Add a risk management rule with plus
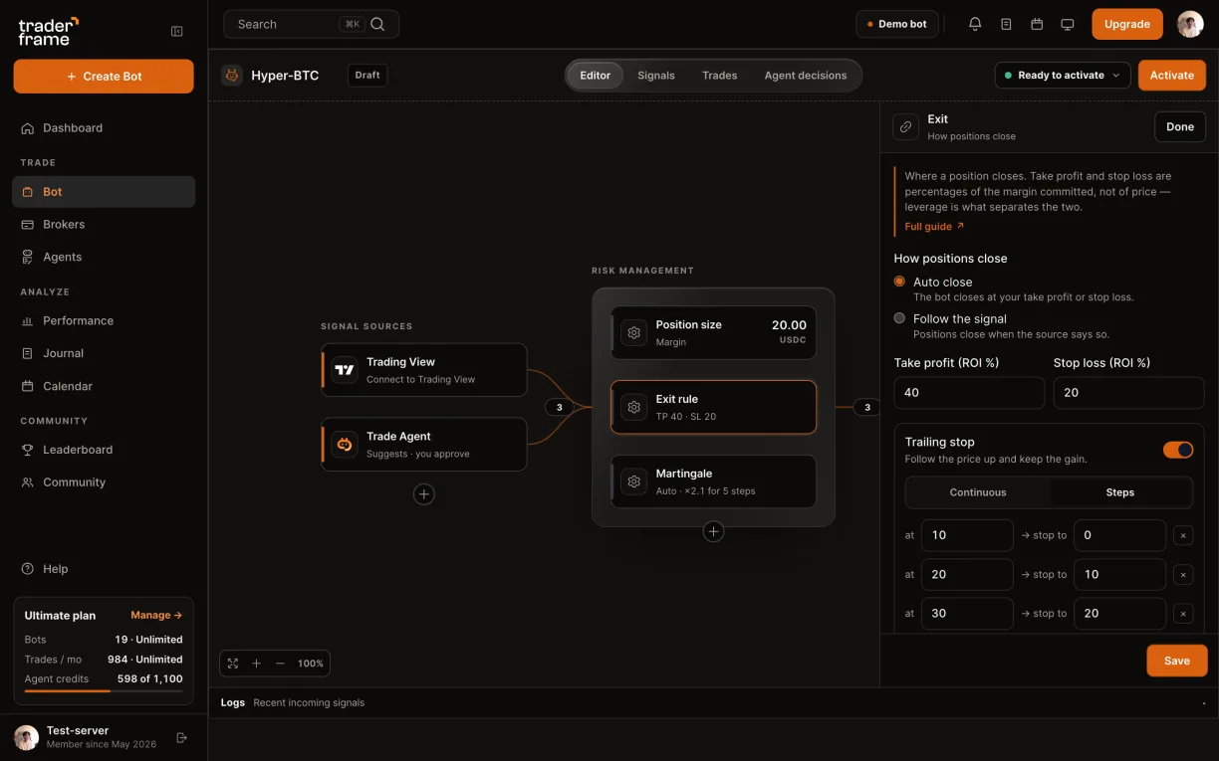 click(x=713, y=532)
